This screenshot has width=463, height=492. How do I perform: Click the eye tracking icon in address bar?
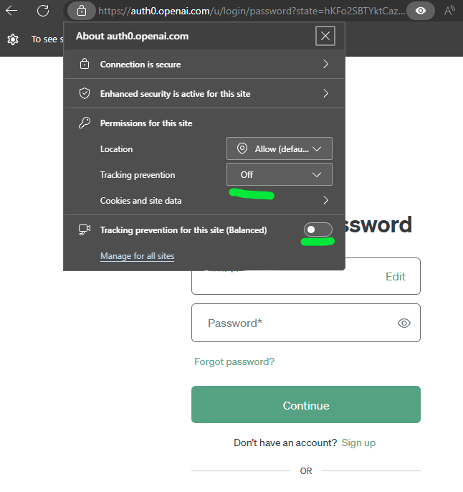coord(421,11)
